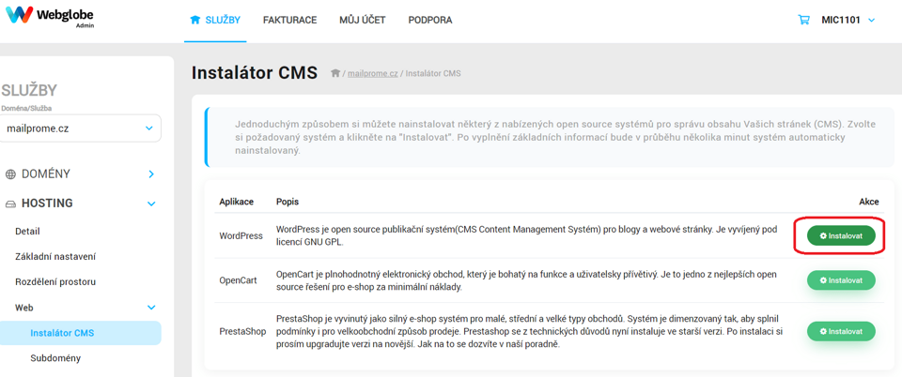Collapse the HOSTING section chevron
The image size is (902, 377).
(151, 204)
